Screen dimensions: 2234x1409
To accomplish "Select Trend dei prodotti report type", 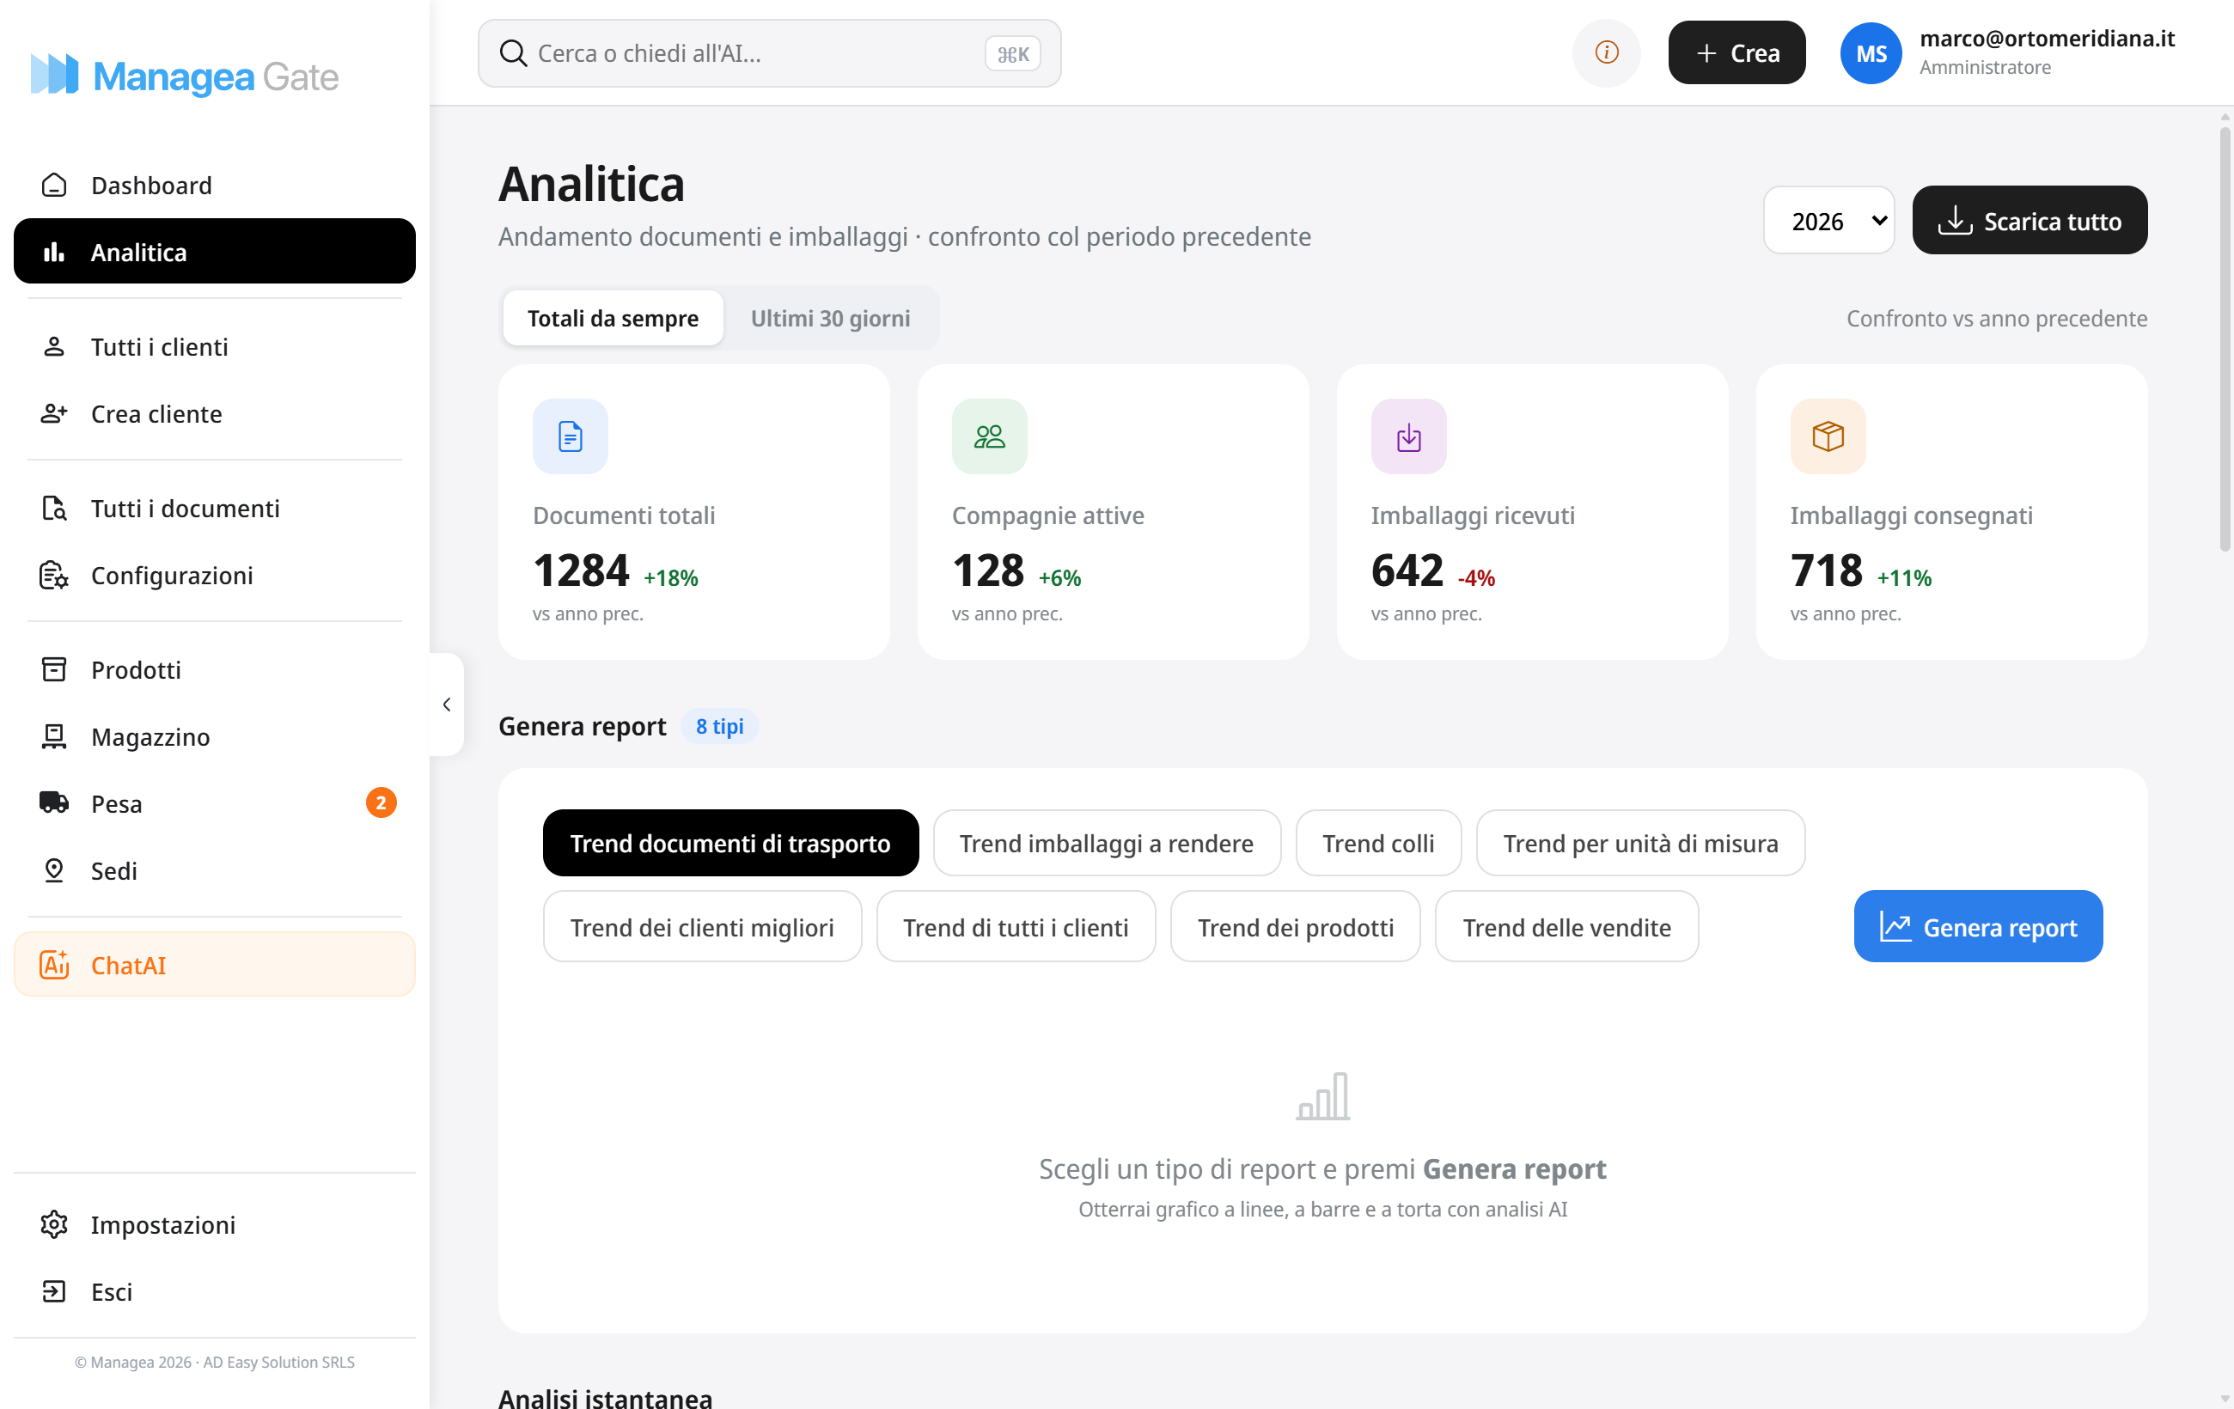I will click(1295, 927).
